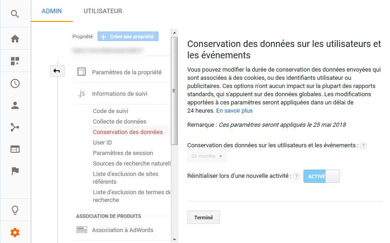Image resolution: width=390 pixels, height=243 pixels.
Task: Open Liste d'exclusion de termes de recherche
Action: pyautogui.click(x=132, y=196)
